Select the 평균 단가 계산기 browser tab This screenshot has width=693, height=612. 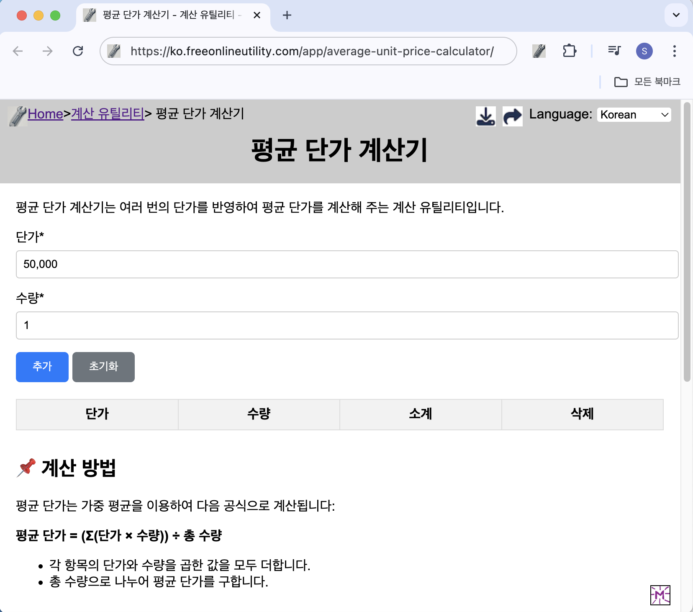(167, 15)
